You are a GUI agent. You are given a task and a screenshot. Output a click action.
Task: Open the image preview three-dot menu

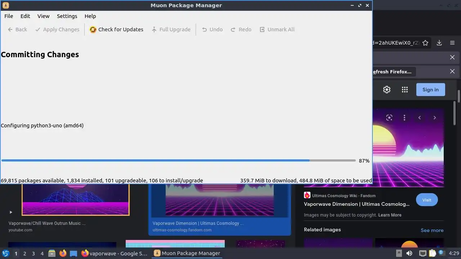(x=404, y=118)
